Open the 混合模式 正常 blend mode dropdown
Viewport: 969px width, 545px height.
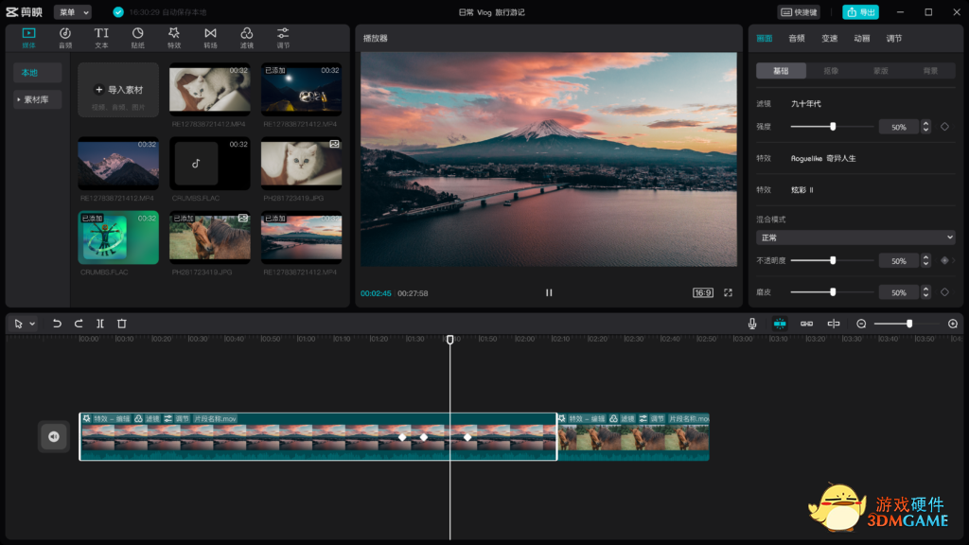(x=855, y=237)
